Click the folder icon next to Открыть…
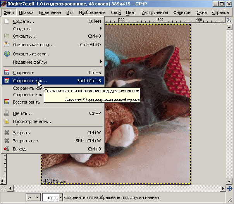The width and height of the screenshot is (234, 204). coord(7,36)
